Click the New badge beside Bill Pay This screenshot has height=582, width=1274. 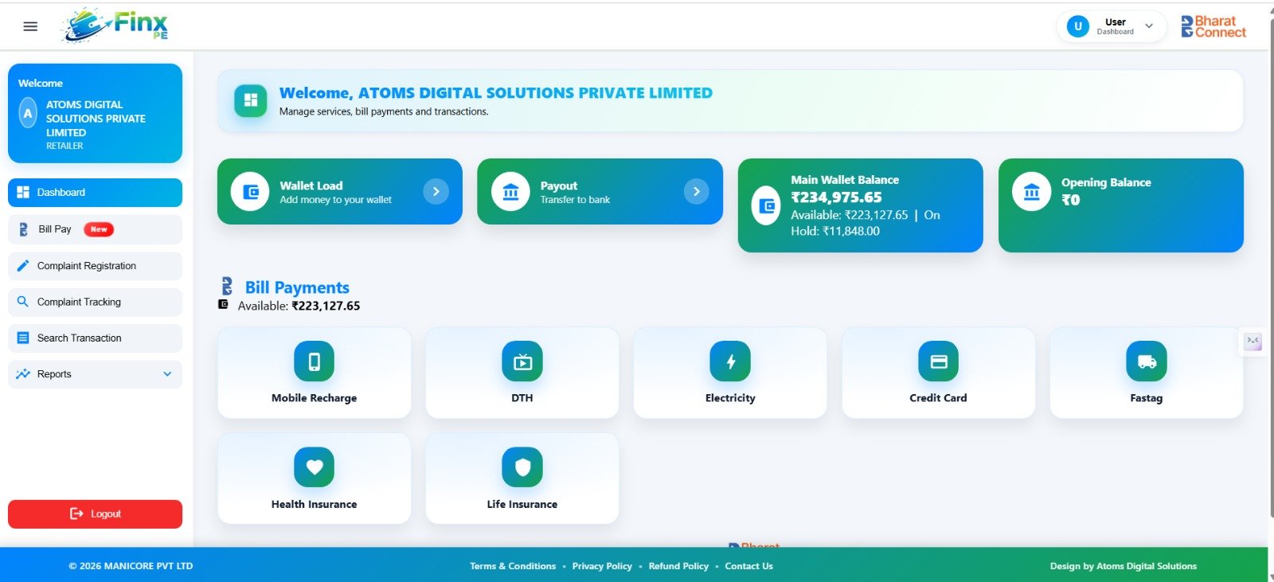(x=99, y=229)
